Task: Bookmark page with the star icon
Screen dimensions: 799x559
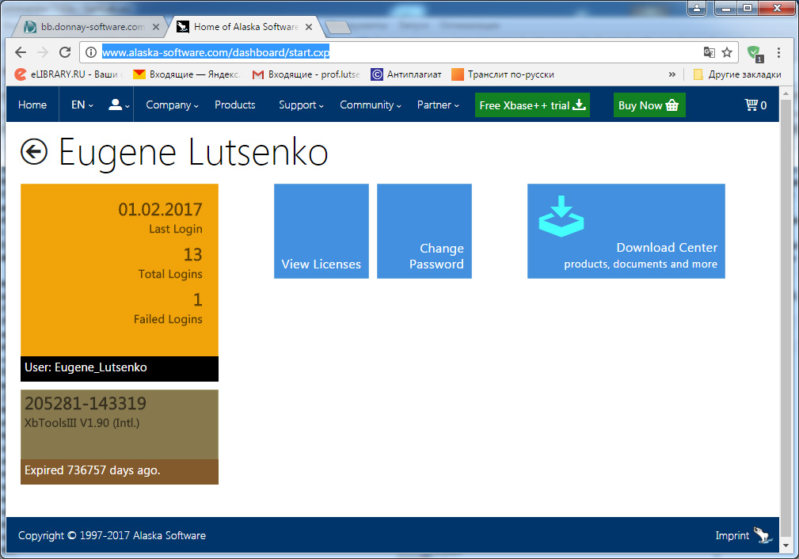Action: pyautogui.click(x=727, y=52)
